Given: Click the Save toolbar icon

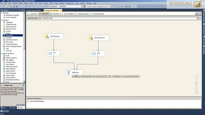Looking at the screenshot, I should pos(14,6).
